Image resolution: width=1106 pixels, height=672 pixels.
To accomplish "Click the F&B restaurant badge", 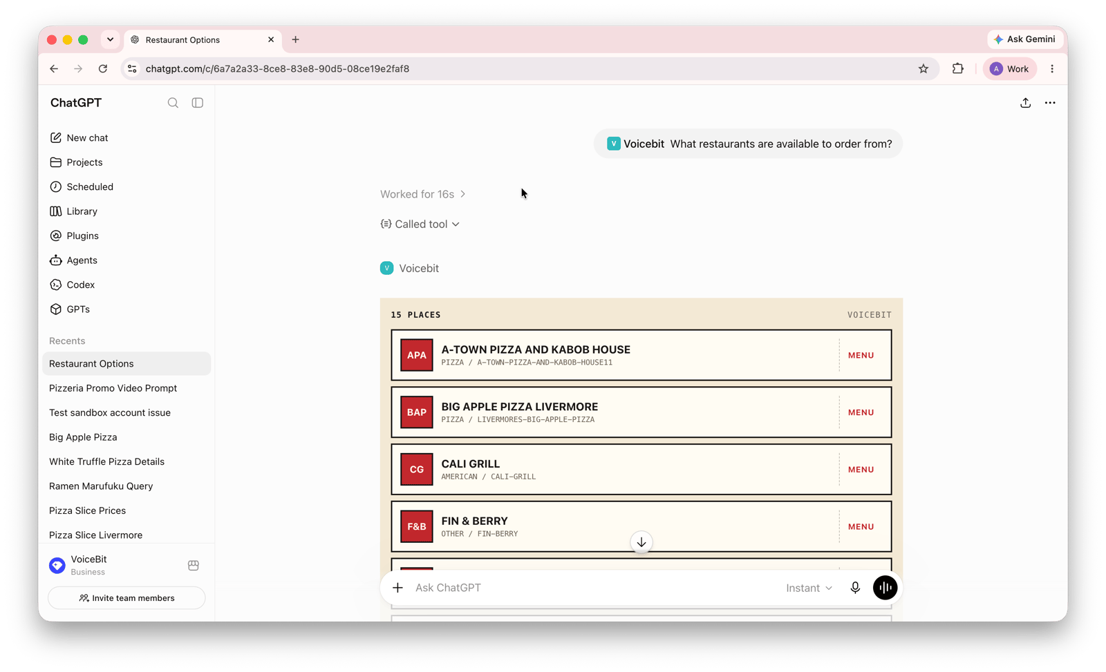I will coord(417,526).
